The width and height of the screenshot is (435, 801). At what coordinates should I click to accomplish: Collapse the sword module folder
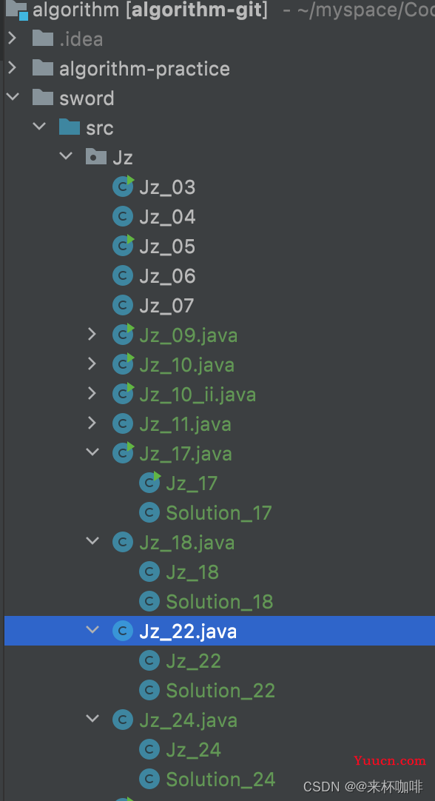pyautogui.click(x=13, y=96)
